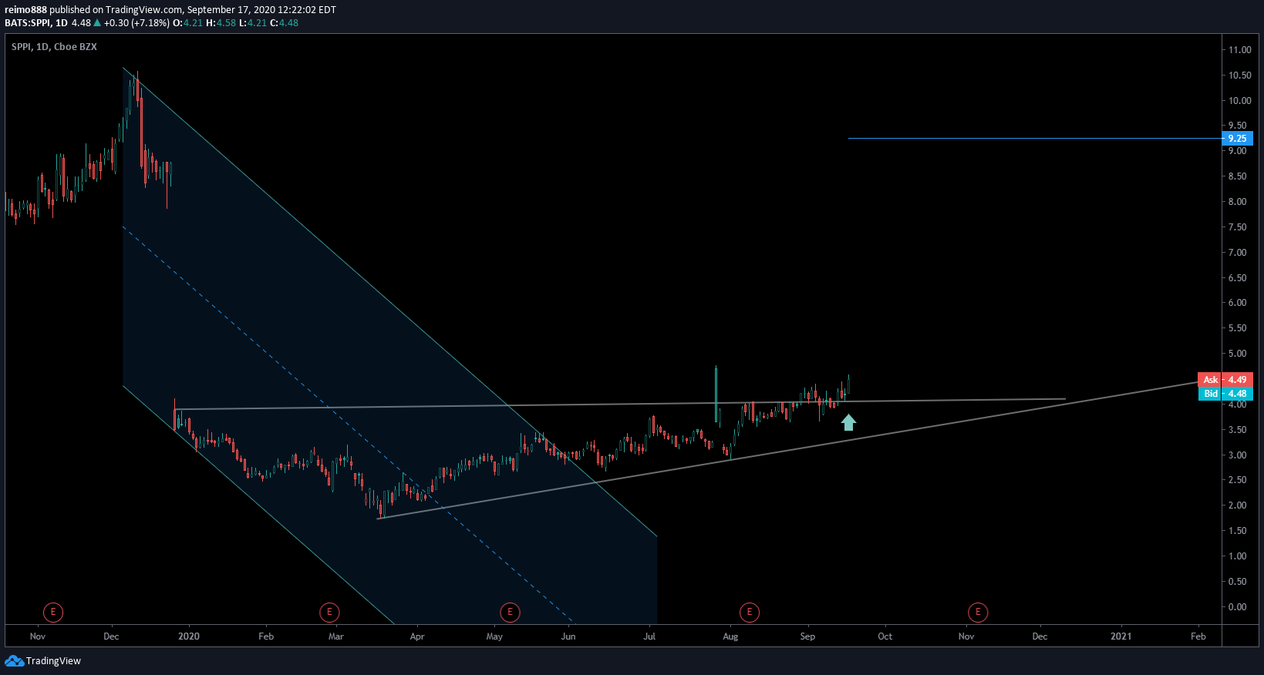Click the 2020 label on time axis

tap(189, 636)
